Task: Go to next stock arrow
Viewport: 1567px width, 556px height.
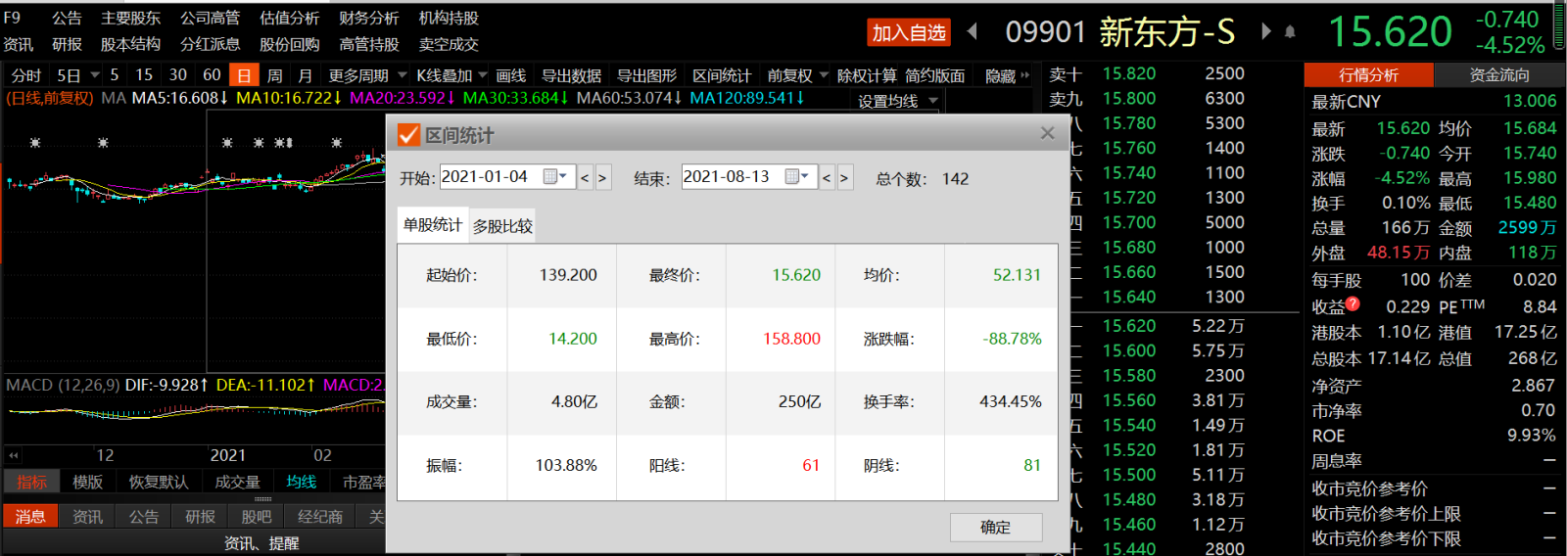Action: 1265,31
